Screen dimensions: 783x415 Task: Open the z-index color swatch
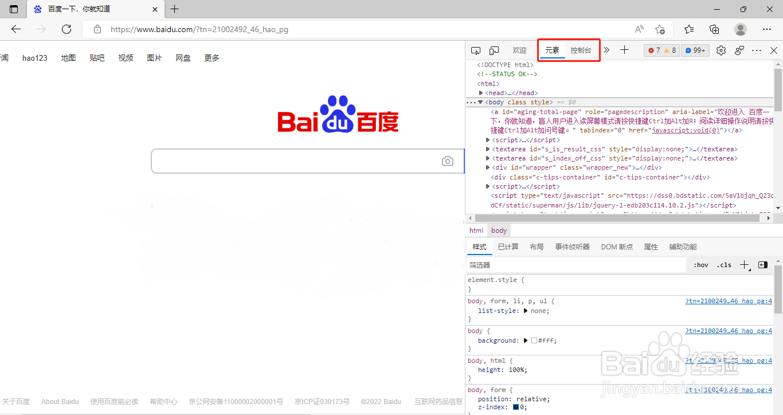pos(516,407)
